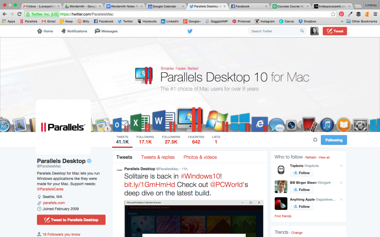The height and width of the screenshot is (237, 380).
Task: View the 27.5K Followers count
Action: (171, 140)
